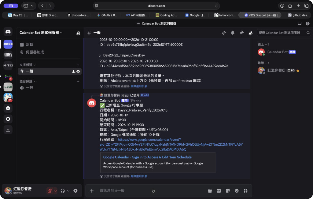Open Calendar Bot in member list
Screen dimensions: 313x199
[x=282, y=52]
